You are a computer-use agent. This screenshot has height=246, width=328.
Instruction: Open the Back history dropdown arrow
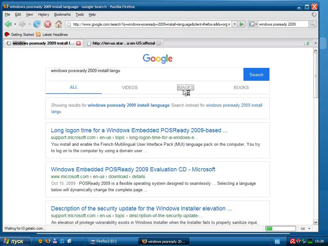(x=15, y=24)
